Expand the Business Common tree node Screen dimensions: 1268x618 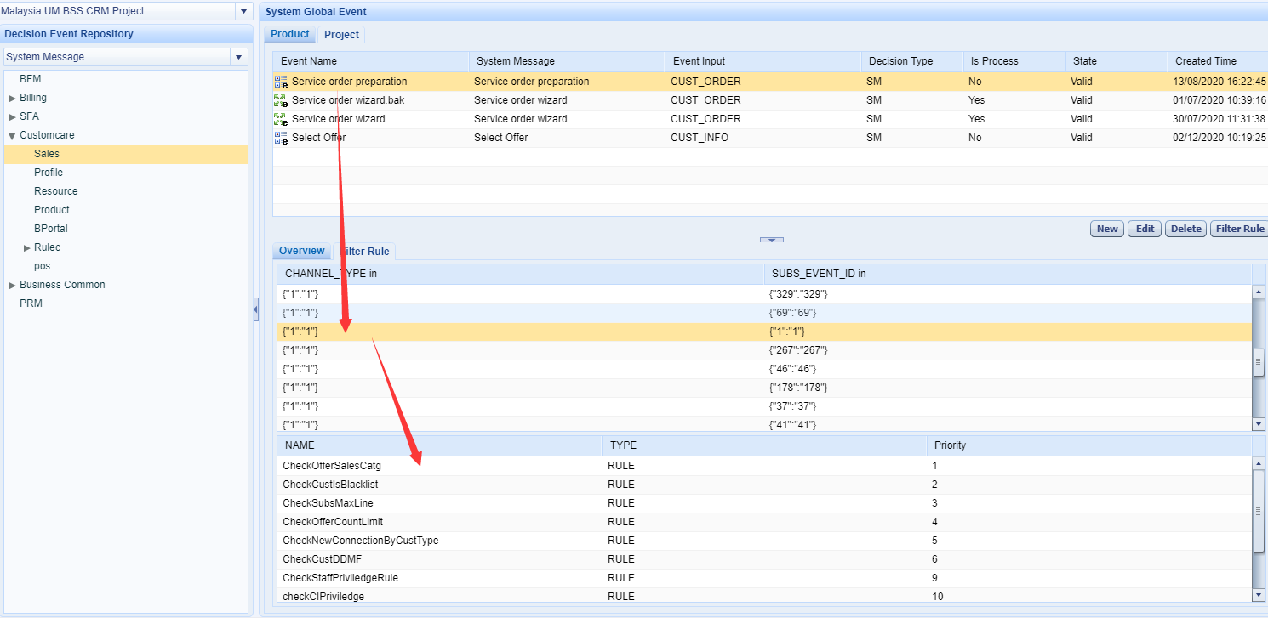coord(13,285)
